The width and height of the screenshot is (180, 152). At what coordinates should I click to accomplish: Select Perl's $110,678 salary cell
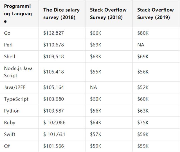click(53, 45)
